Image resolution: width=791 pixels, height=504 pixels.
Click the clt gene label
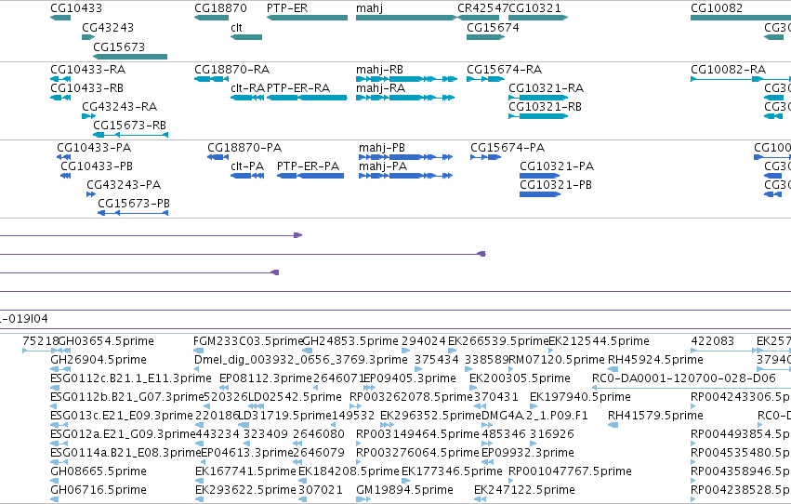[237, 27]
